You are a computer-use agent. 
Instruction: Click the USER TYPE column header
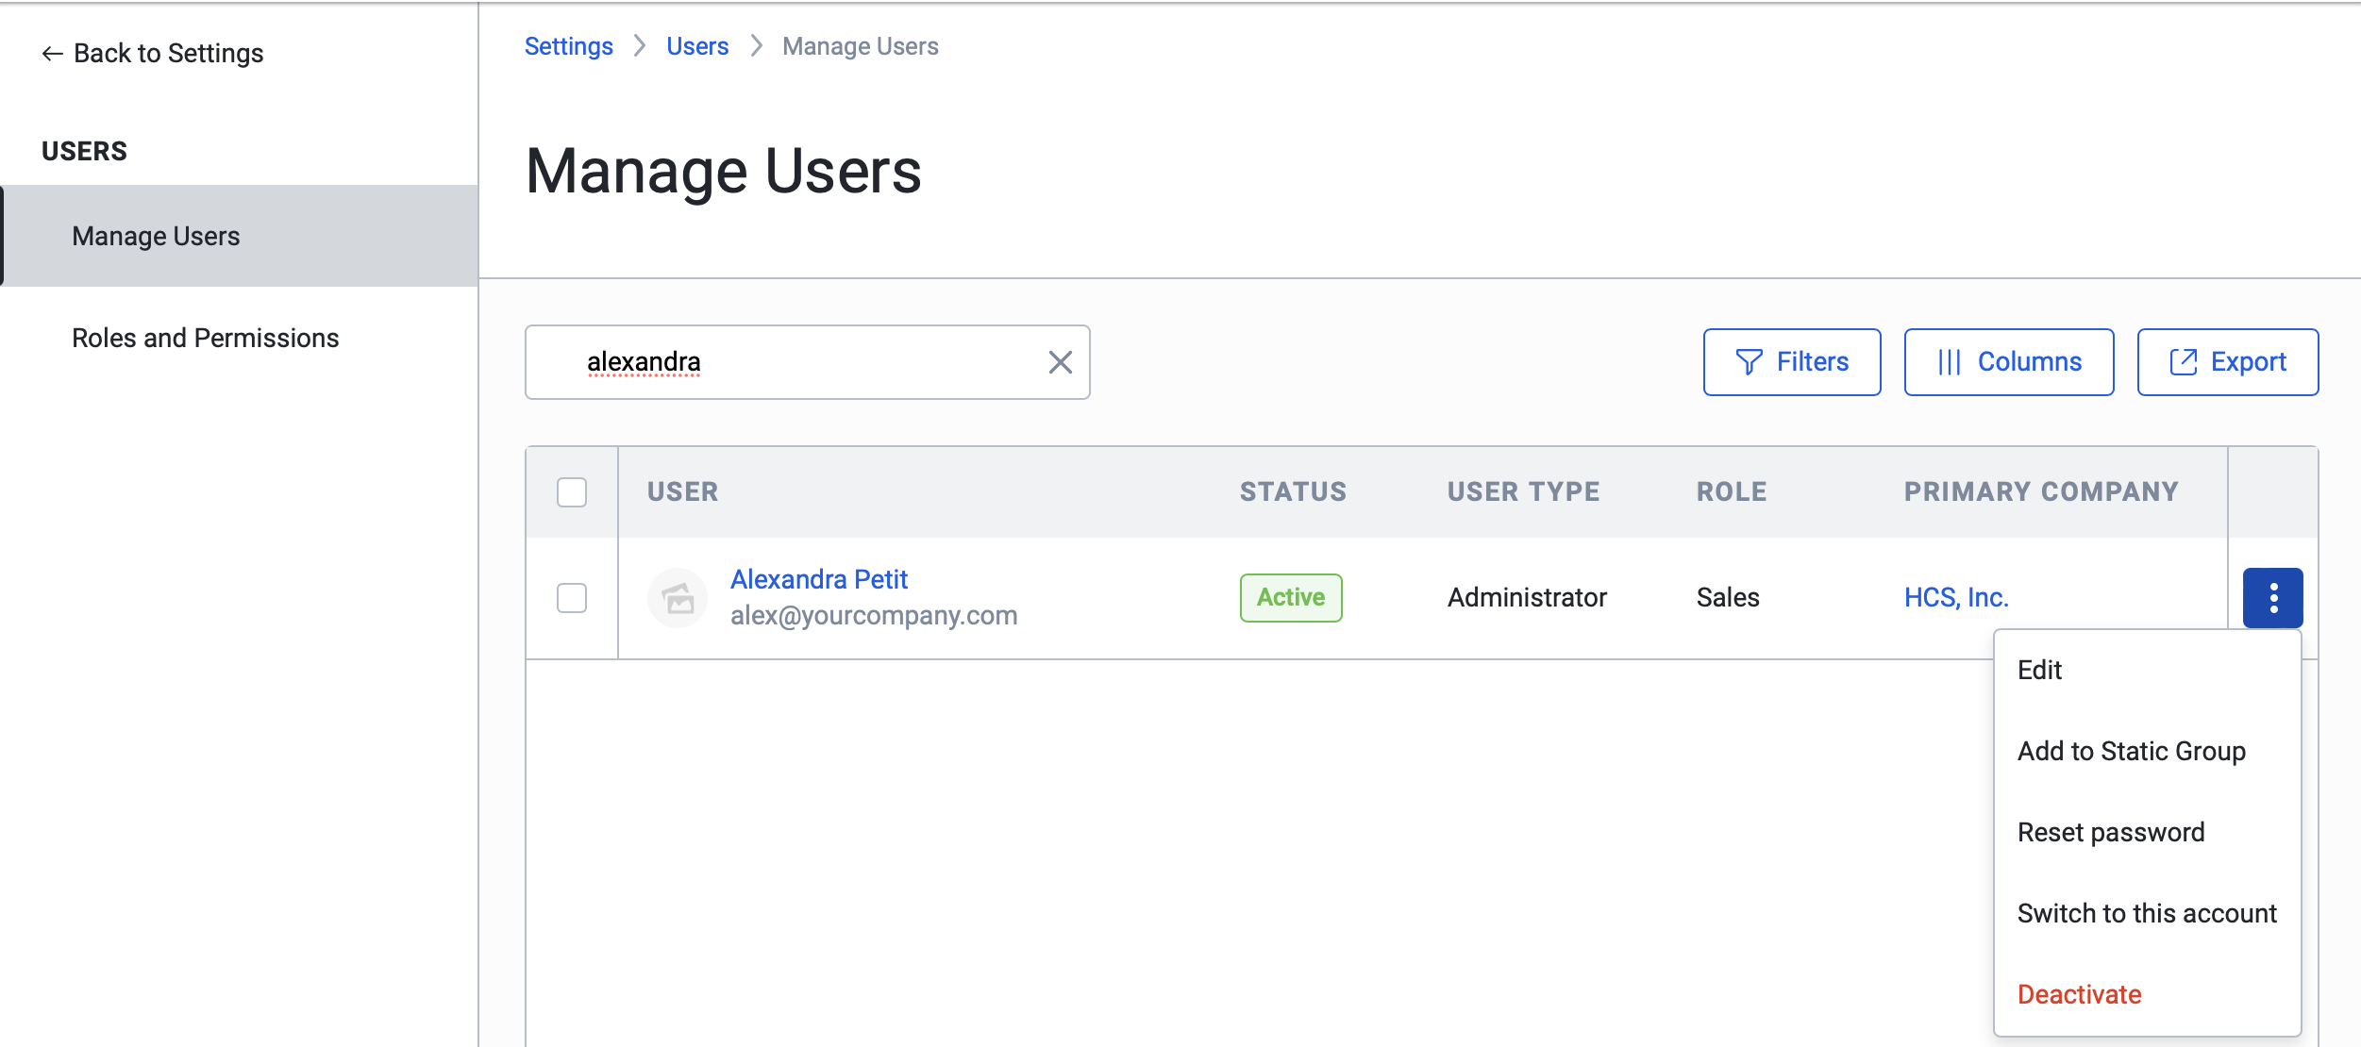(1523, 491)
